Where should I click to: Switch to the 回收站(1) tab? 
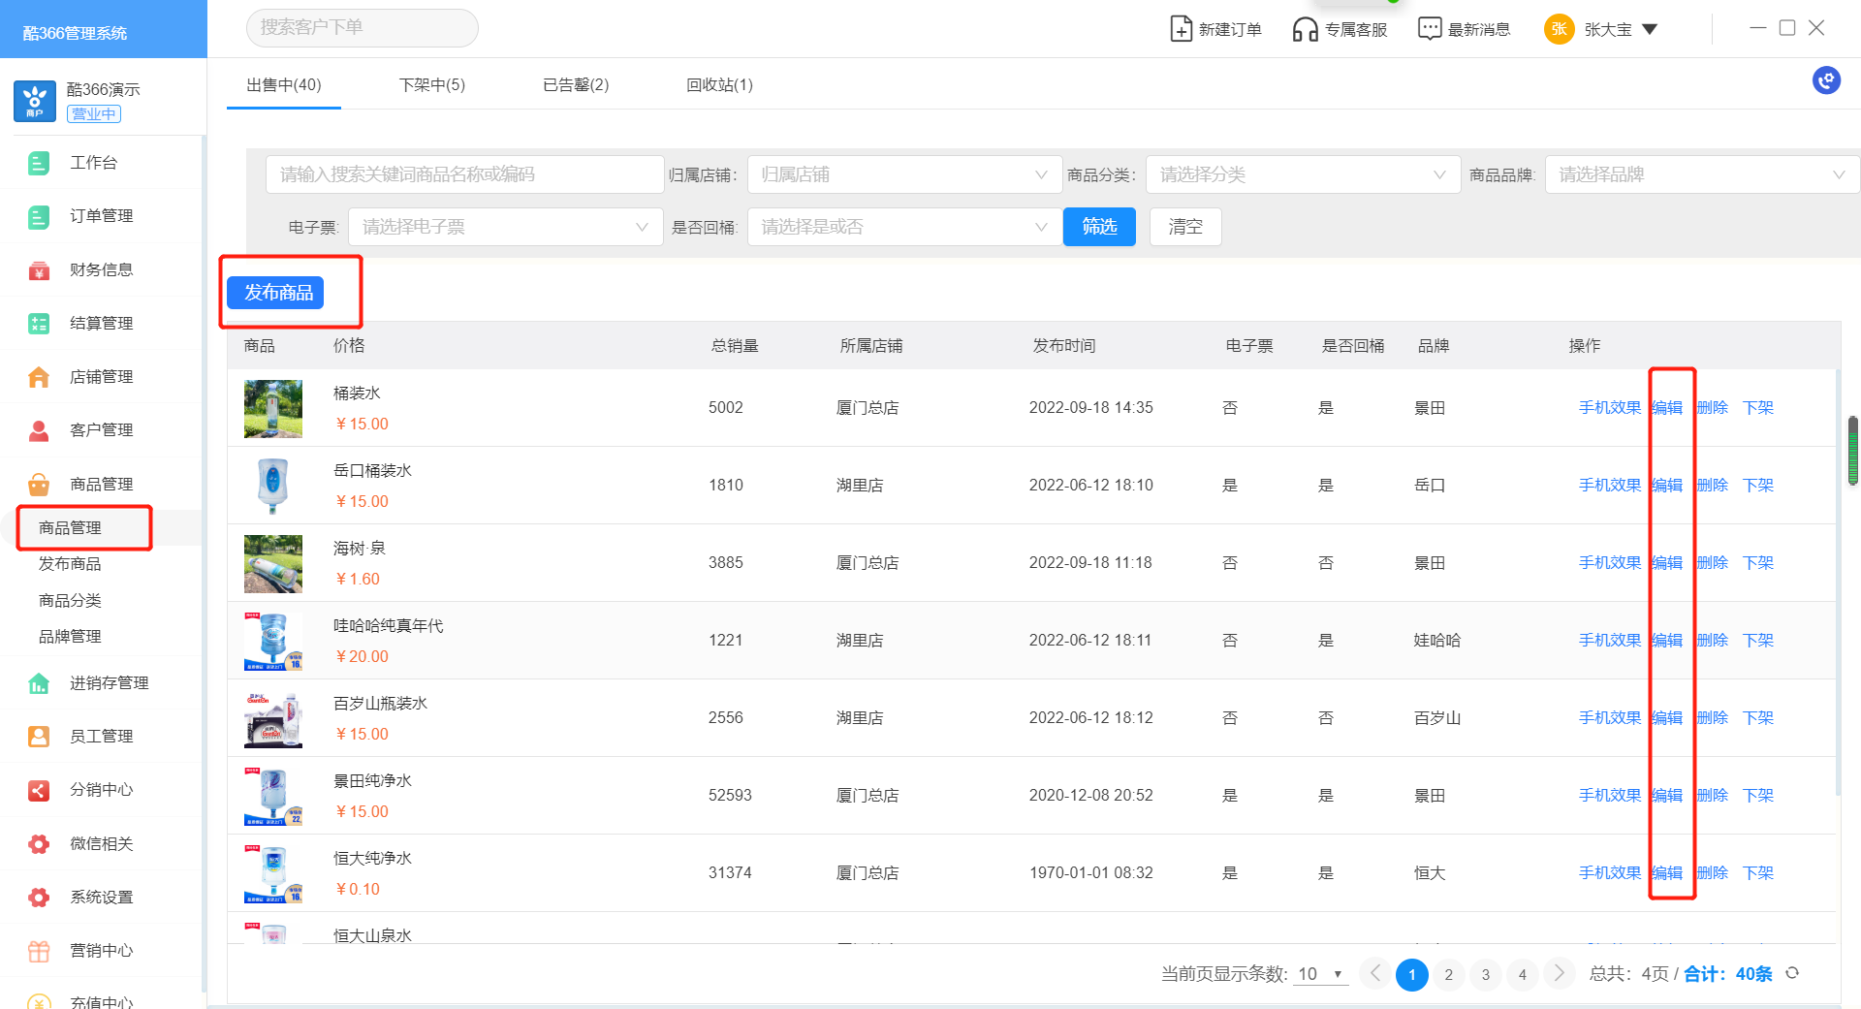coord(718,85)
